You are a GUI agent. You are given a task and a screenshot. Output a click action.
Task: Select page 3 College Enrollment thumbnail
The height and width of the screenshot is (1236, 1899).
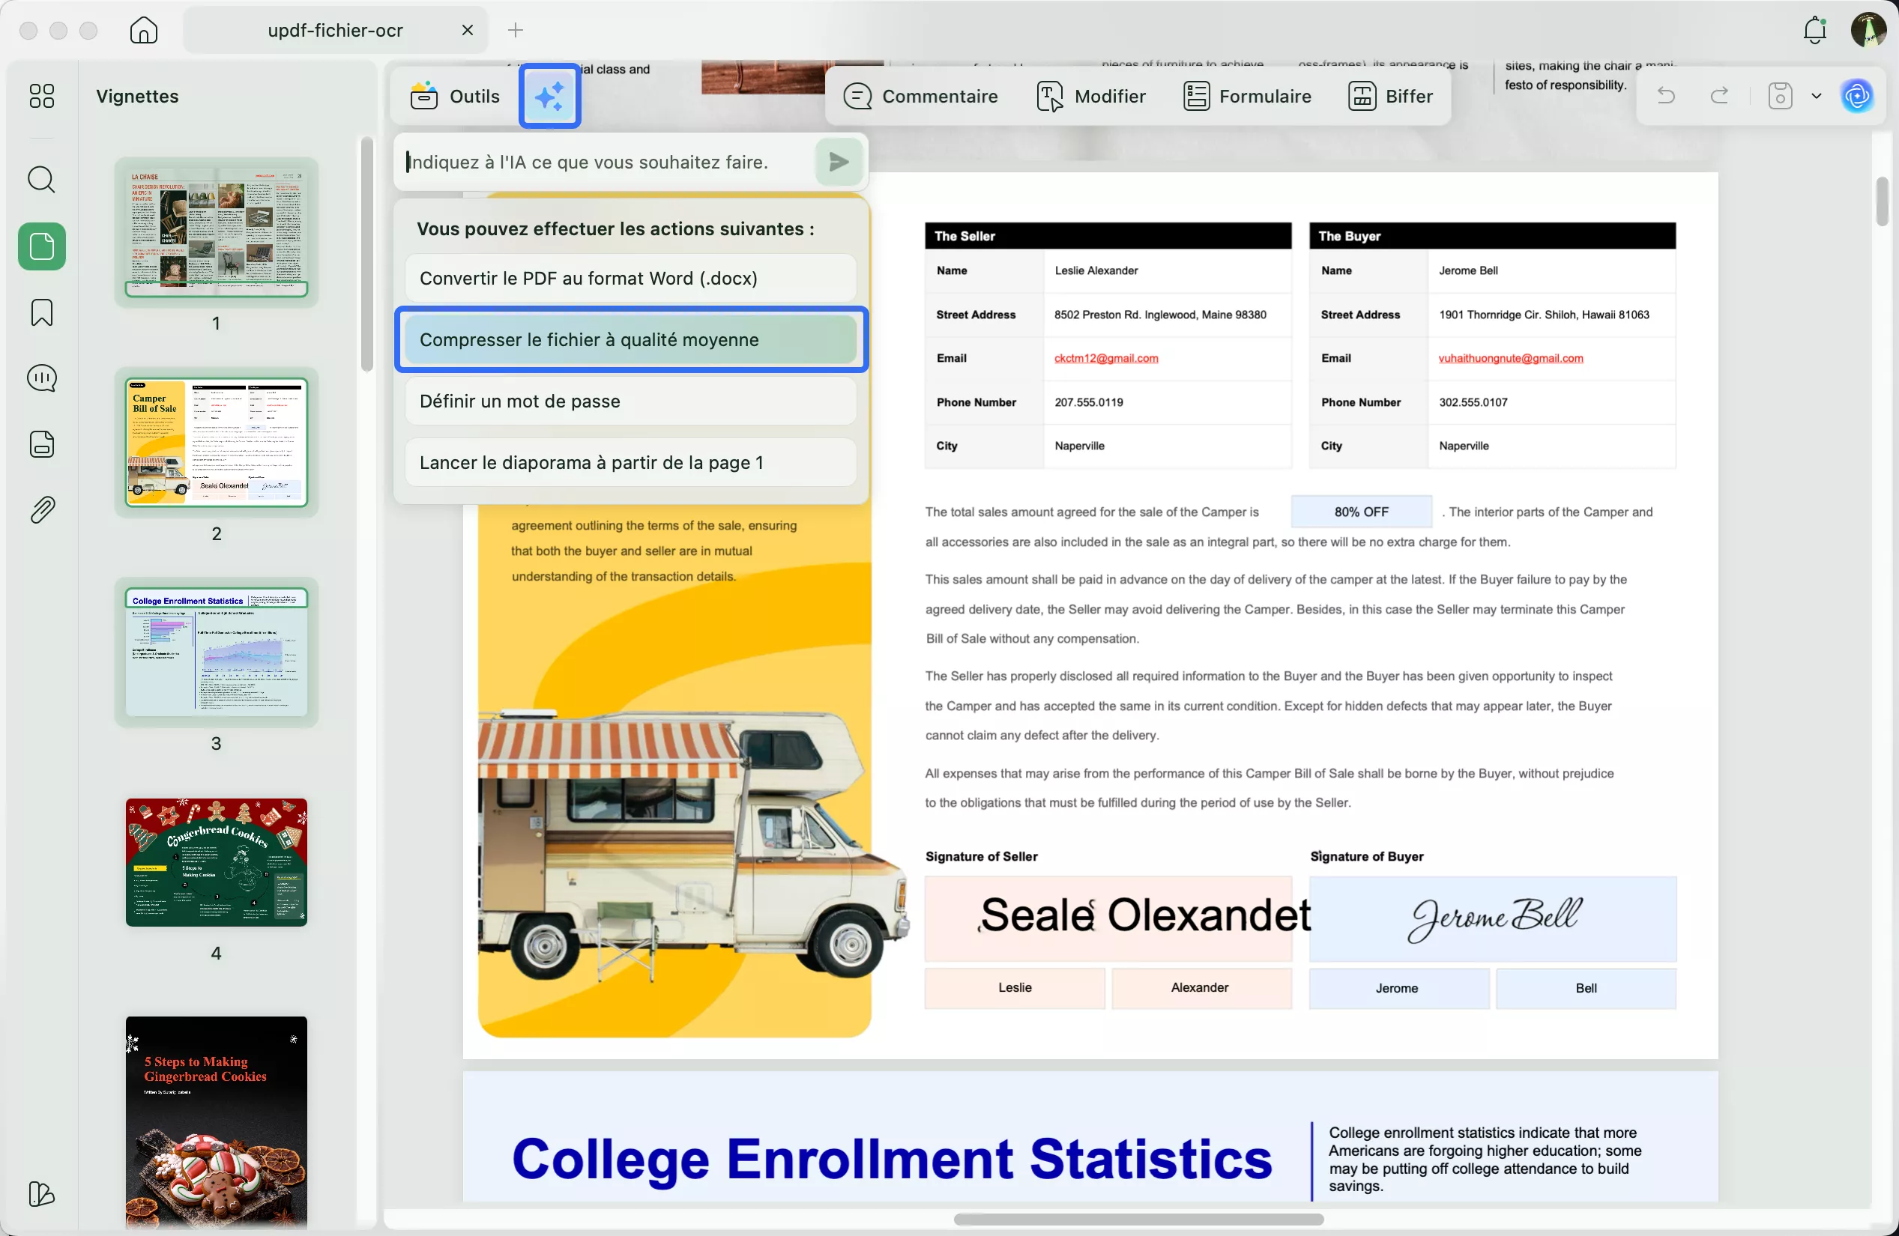pyautogui.click(x=217, y=652)
